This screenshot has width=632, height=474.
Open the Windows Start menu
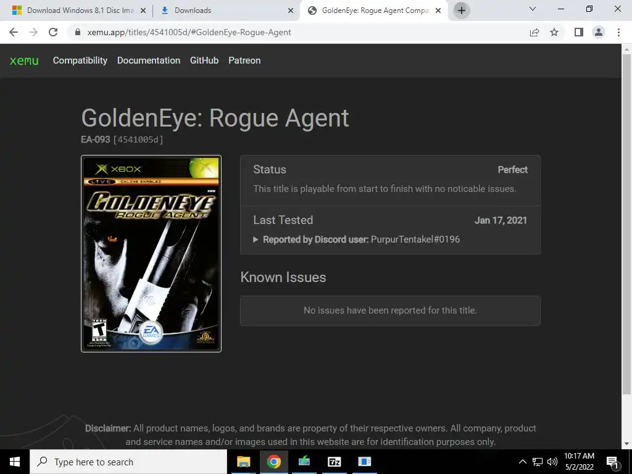15,462
